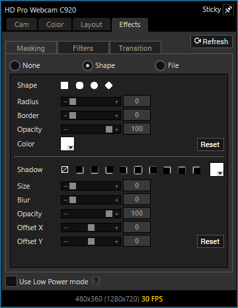Switch to the Cam tab

tap(22, 24)
